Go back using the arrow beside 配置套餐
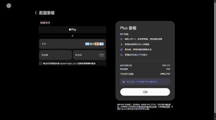216x120 pixels. tap(36, 13)
